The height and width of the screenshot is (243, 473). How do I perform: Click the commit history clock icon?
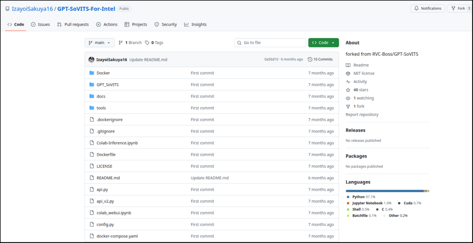point(310,60)
